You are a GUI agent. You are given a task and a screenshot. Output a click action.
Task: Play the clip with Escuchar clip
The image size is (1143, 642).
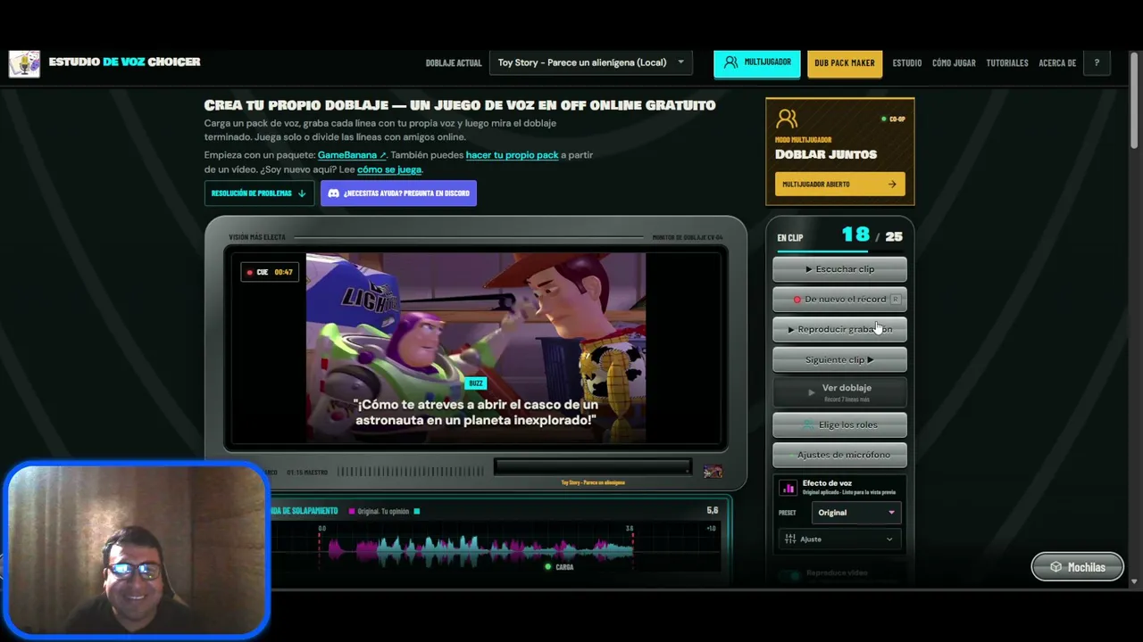pos(839,269)
